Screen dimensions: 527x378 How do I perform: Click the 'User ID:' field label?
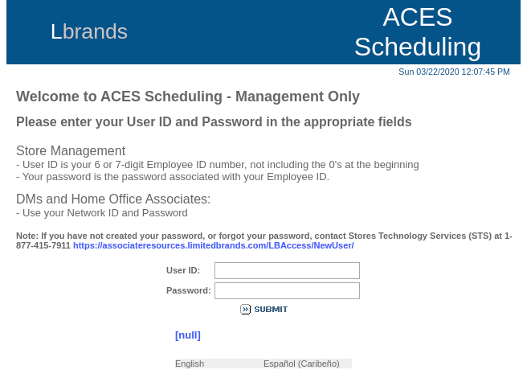coord(183,271)
